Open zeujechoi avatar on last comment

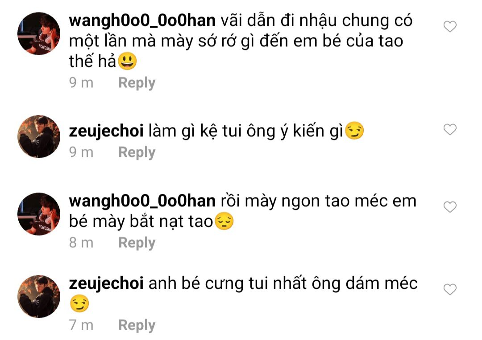point(39,296)
